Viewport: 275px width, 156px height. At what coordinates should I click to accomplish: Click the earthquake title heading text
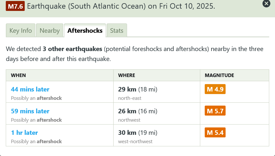click(x=121, y=6)
